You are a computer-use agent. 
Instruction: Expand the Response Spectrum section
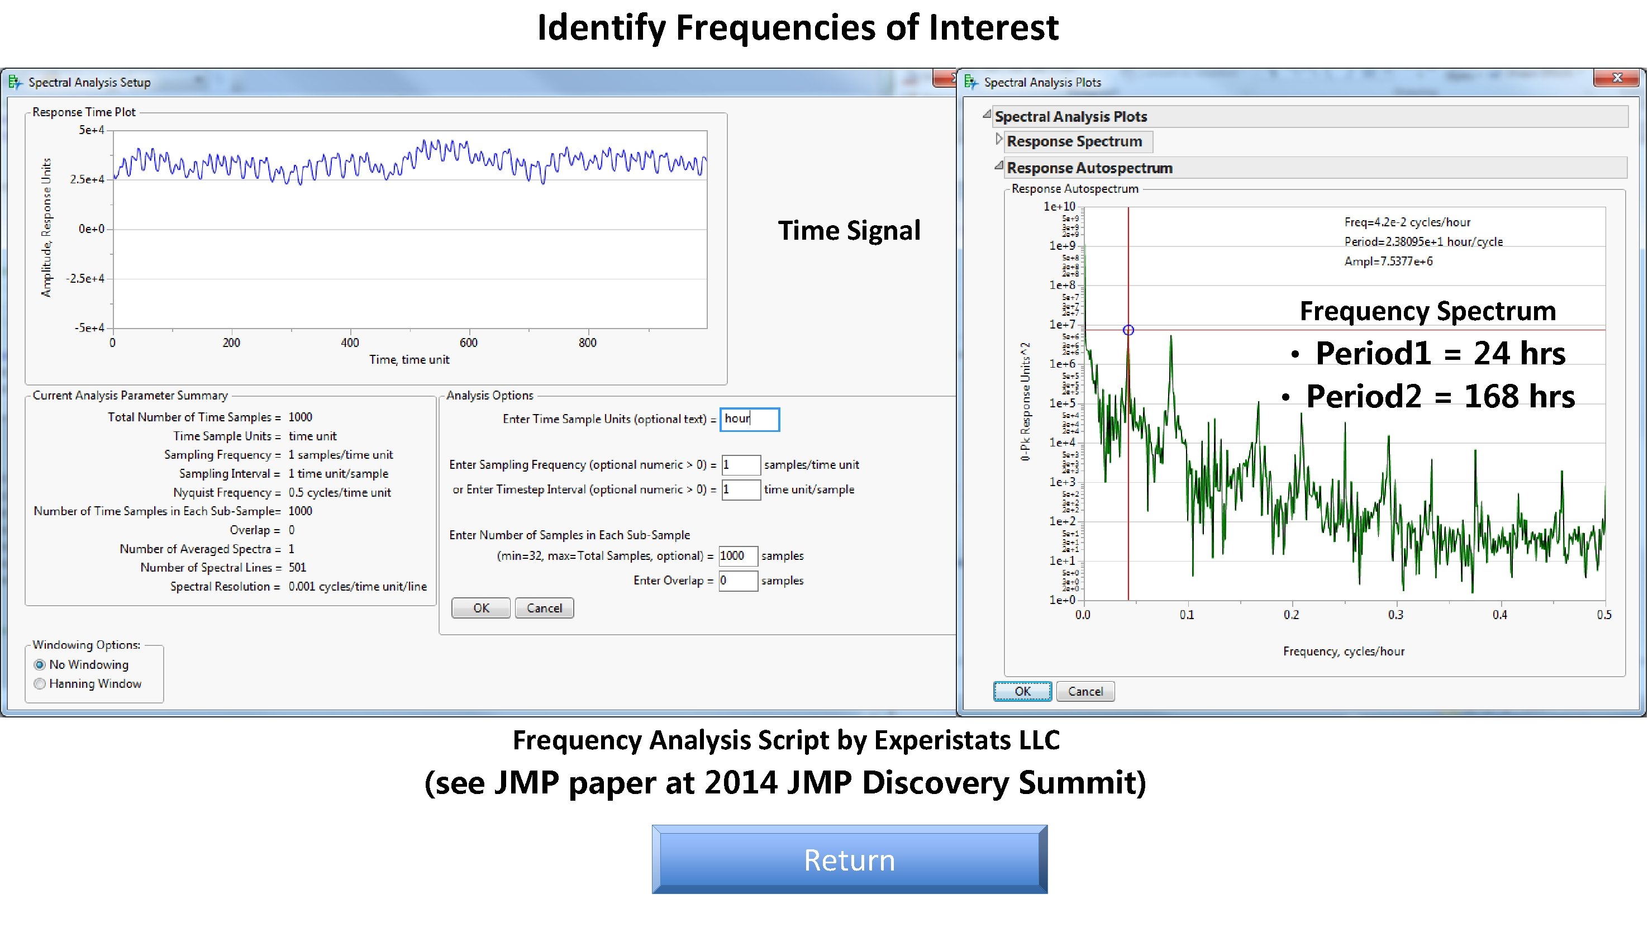tap(999, 140)
